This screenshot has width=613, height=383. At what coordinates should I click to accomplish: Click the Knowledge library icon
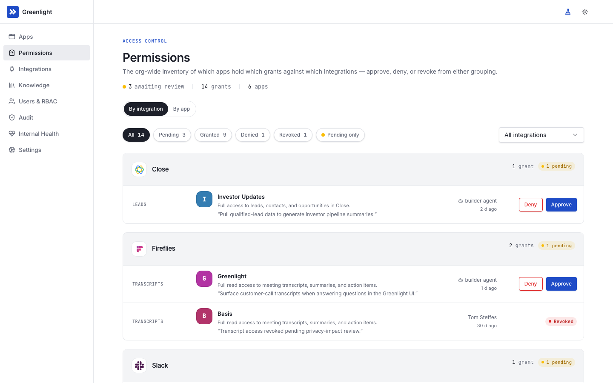coord(12,85)
